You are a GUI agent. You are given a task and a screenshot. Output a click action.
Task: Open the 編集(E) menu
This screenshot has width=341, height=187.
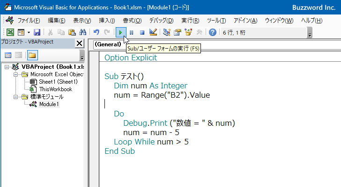click(57, 21)
